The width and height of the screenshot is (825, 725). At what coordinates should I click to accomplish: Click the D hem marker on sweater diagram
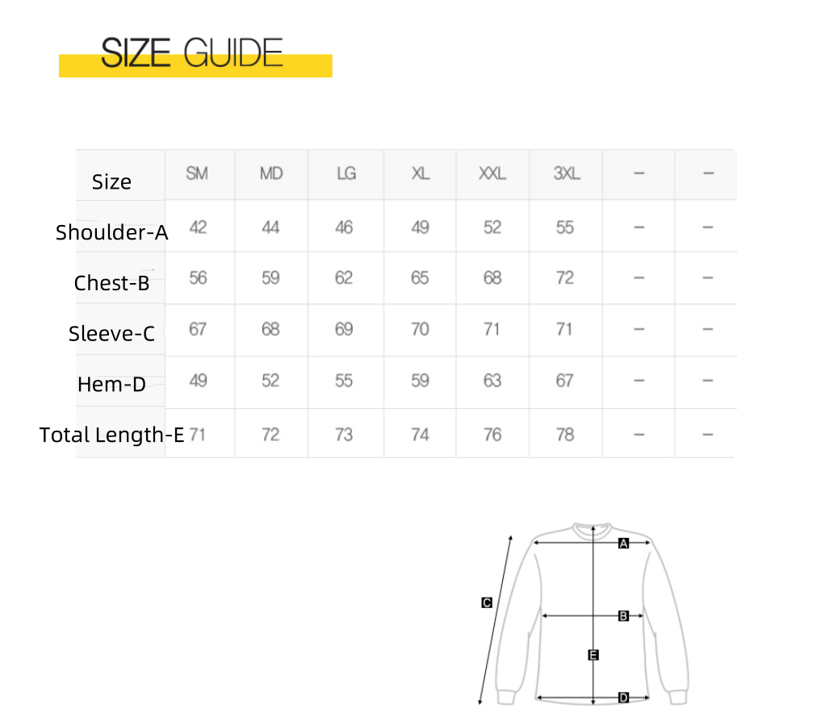[x=623, y=698]
